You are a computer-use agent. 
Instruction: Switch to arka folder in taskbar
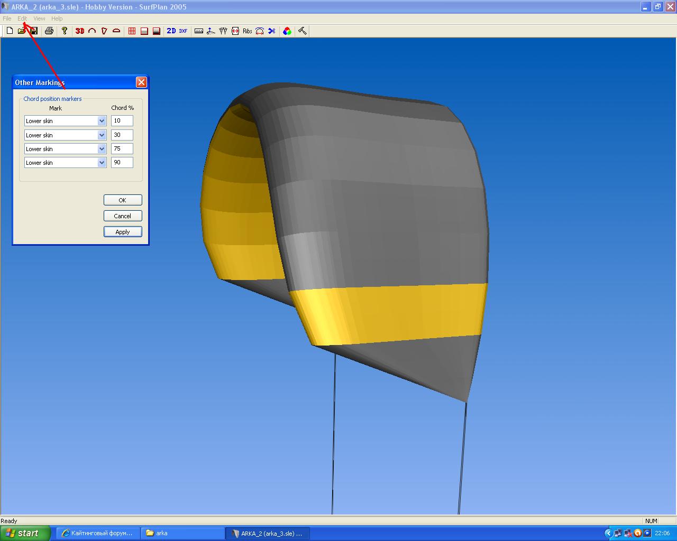tap(182, 533)
